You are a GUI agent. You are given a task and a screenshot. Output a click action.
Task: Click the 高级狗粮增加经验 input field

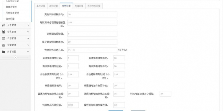point(73,66)
